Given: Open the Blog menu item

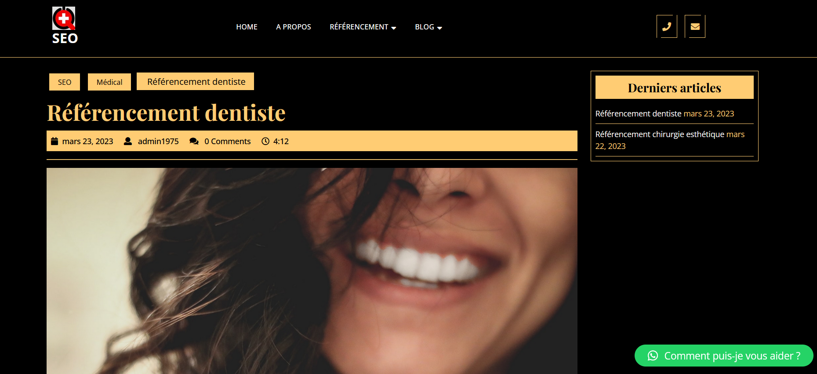Looking at the screenshot, I should (425, 27).
